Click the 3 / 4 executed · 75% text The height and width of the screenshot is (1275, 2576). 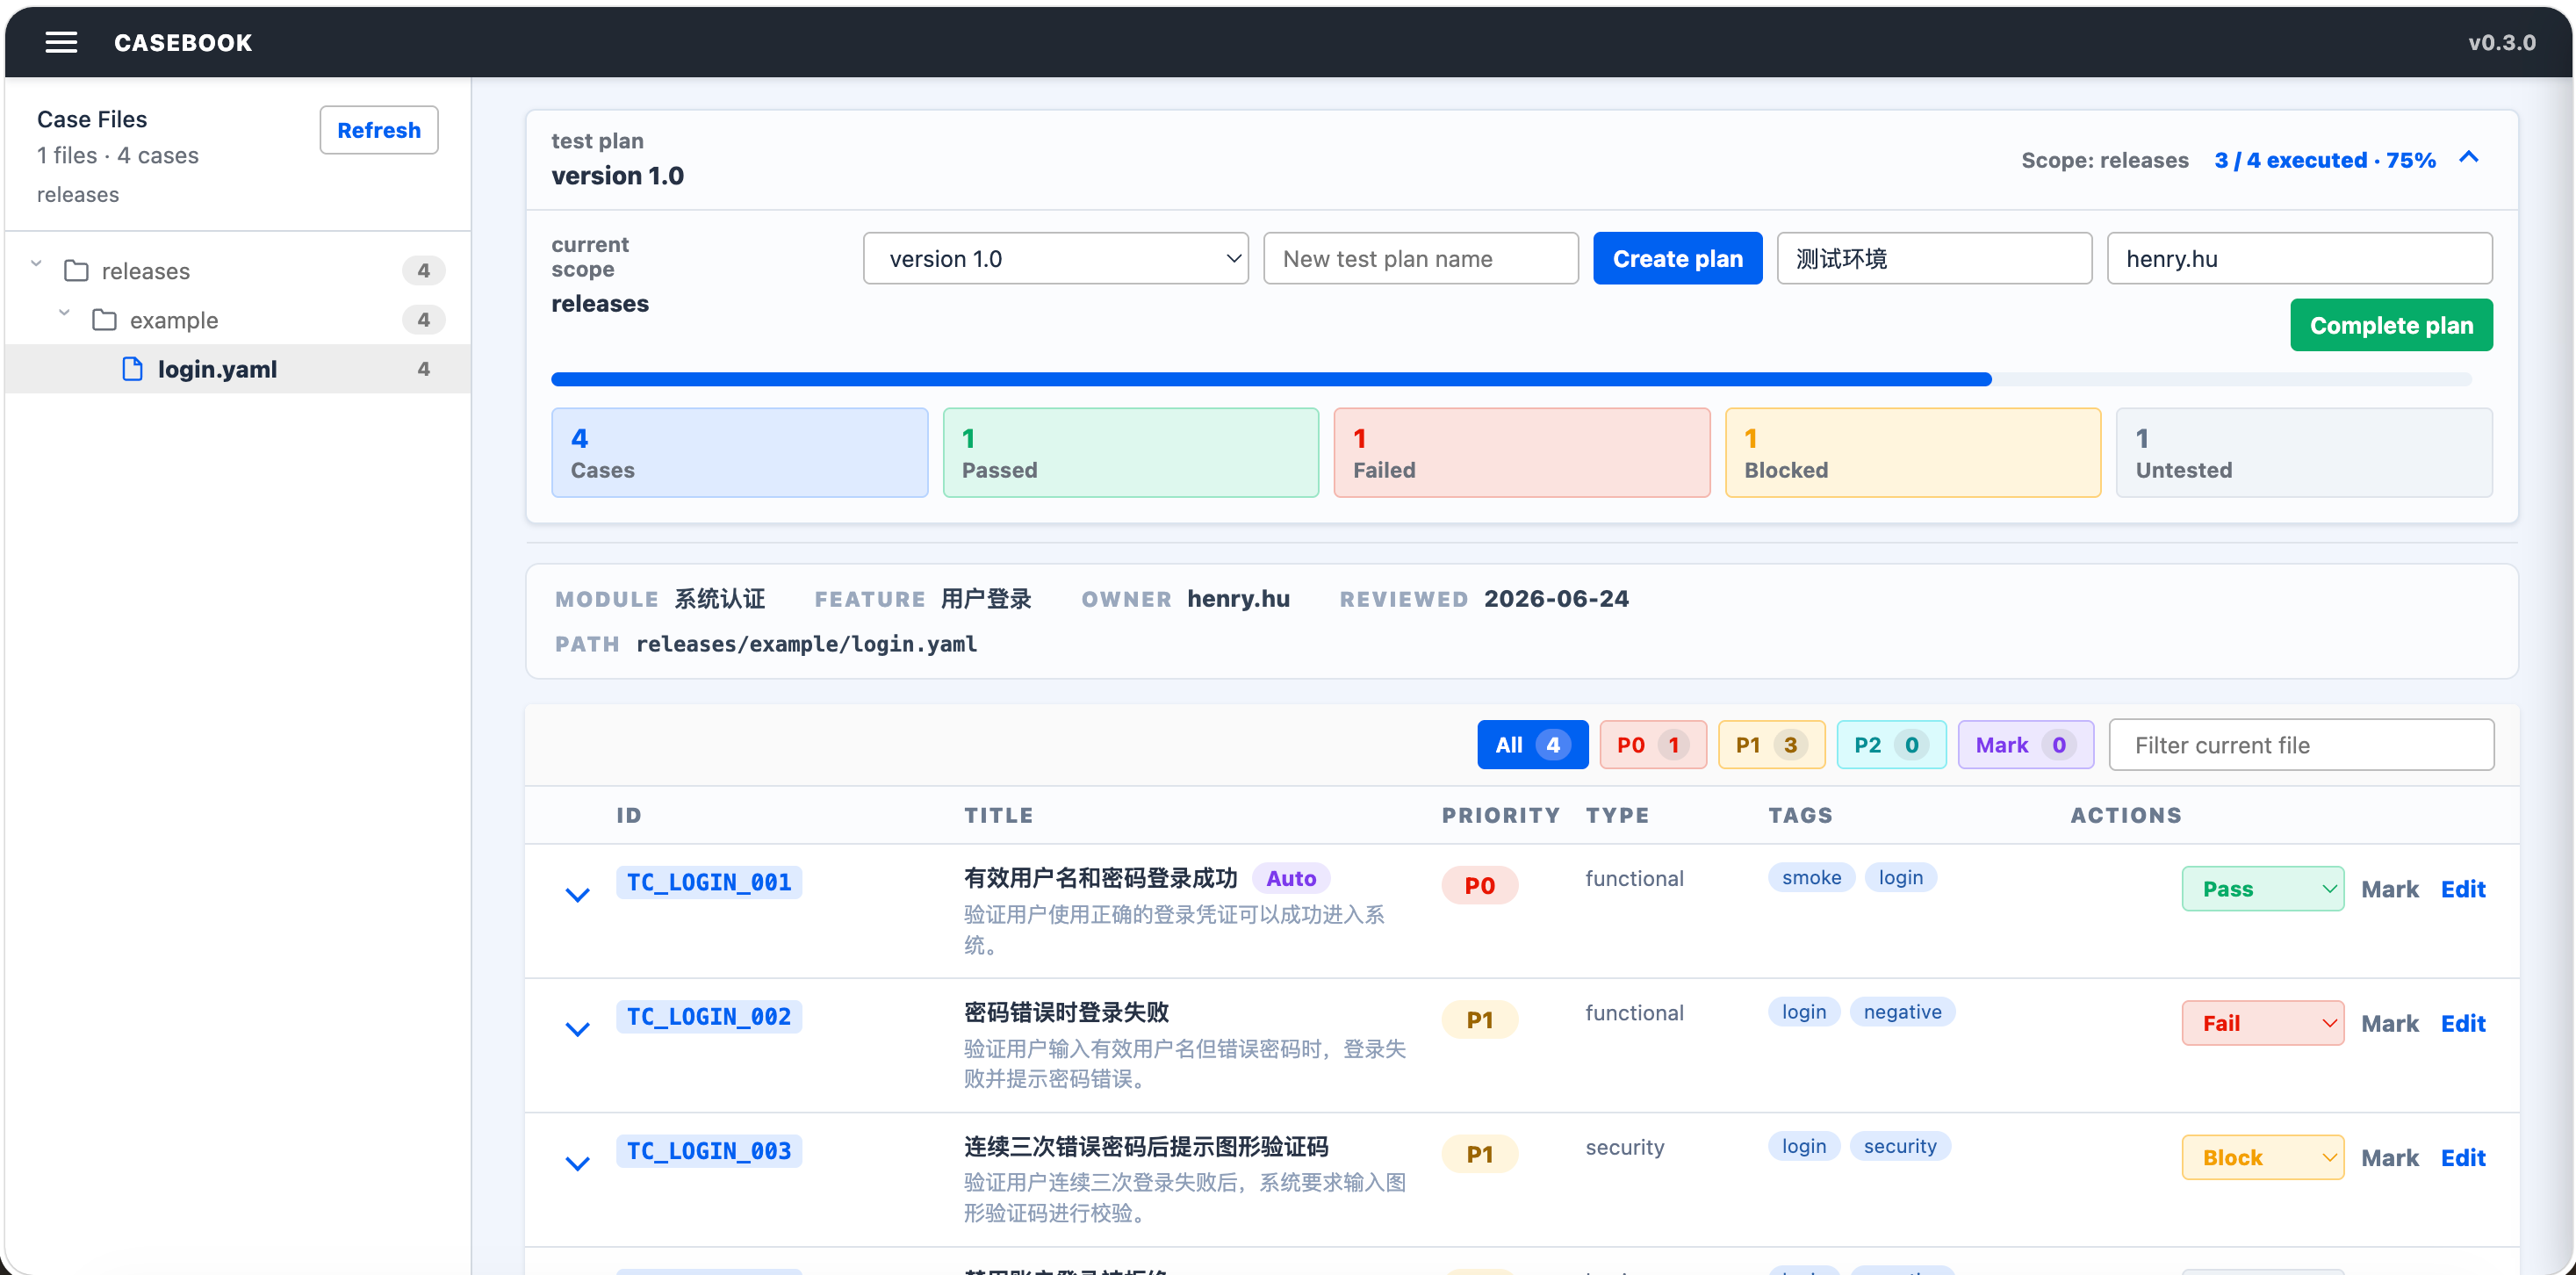(x=2324, y=160)
